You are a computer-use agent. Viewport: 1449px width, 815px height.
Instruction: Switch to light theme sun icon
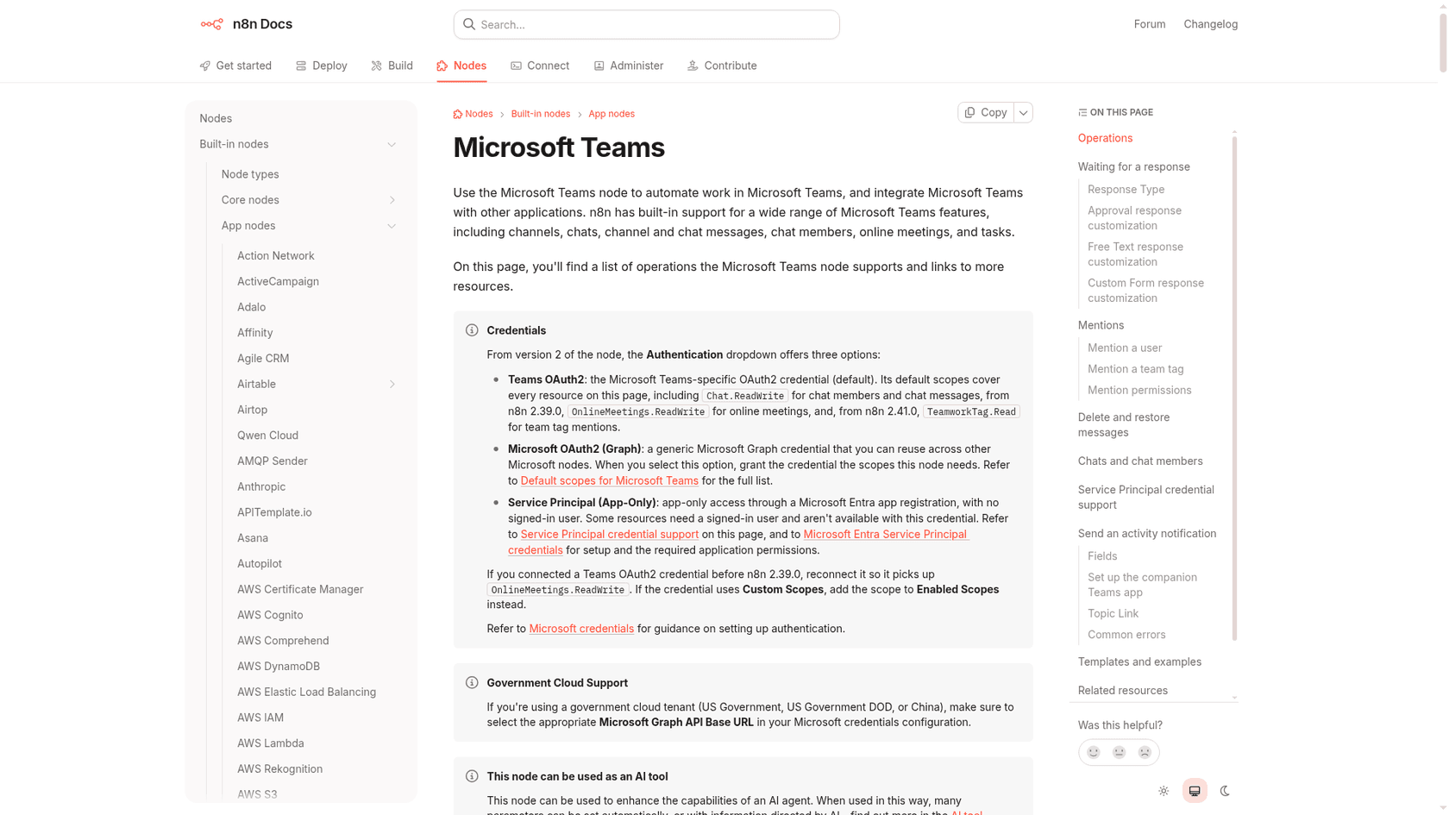point(1164,791)
